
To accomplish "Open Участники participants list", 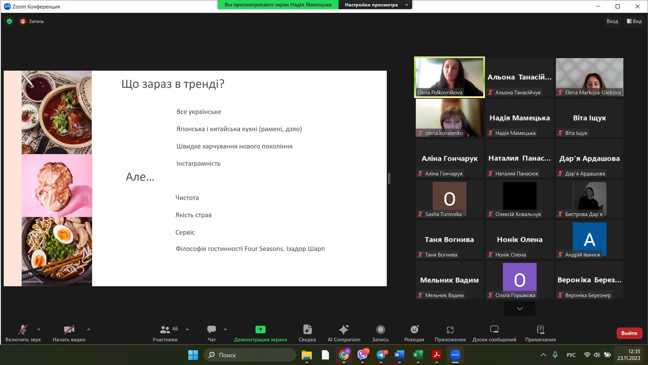I will pyautogui.click(x=165, y=333).
